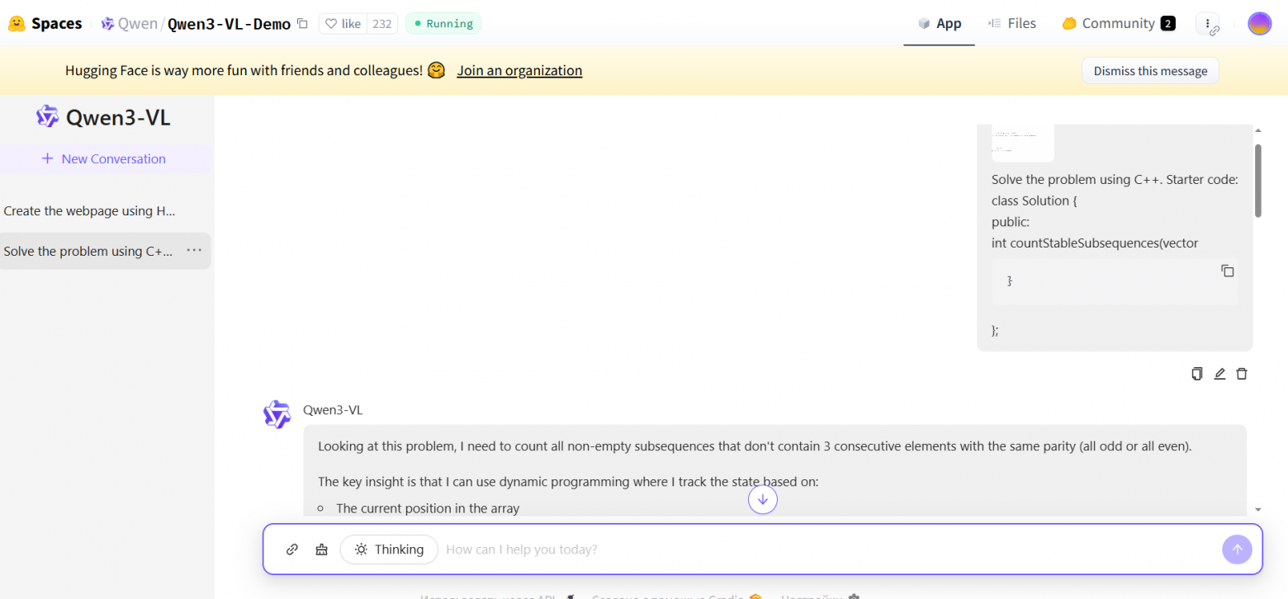Click the clear chat broom icon
Viewport: 1288px width, 599px height.
tap(322, 549)
